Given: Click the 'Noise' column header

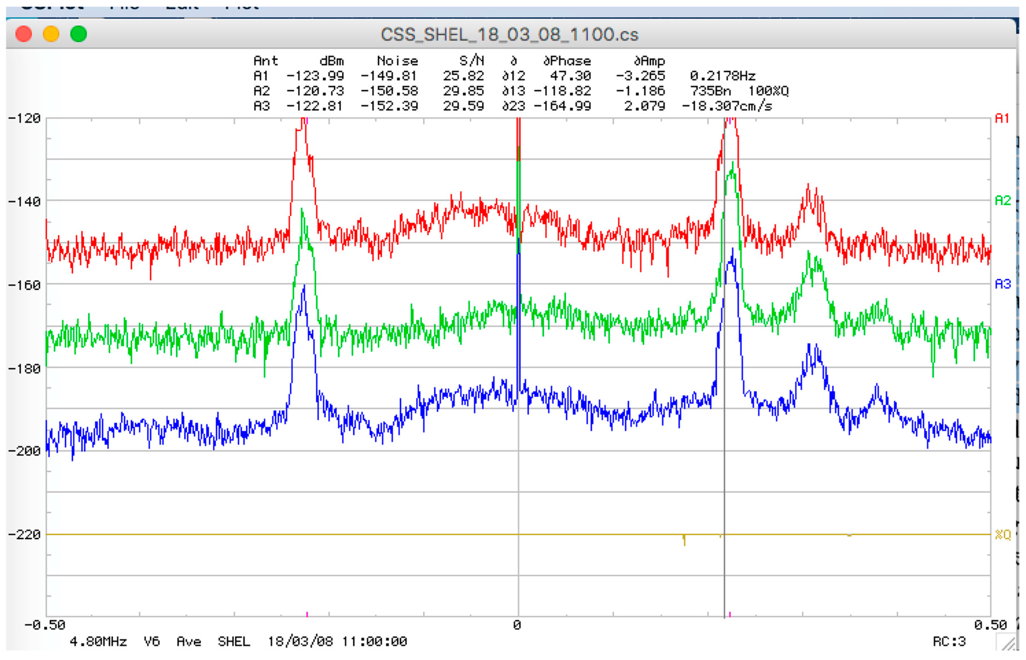Looking at the screenshot, I should [x=397, y=61].
